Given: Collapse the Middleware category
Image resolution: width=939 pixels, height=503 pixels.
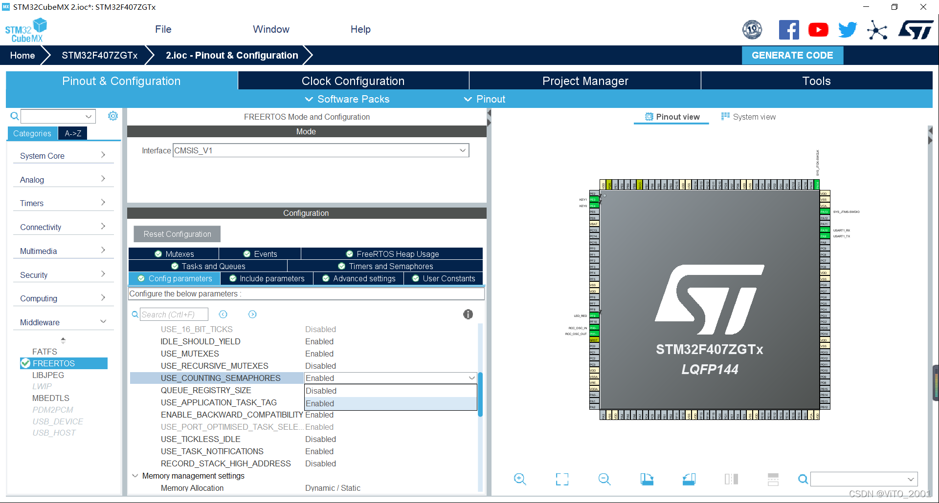Looking at the screenshot, I should tap(63, 322).
